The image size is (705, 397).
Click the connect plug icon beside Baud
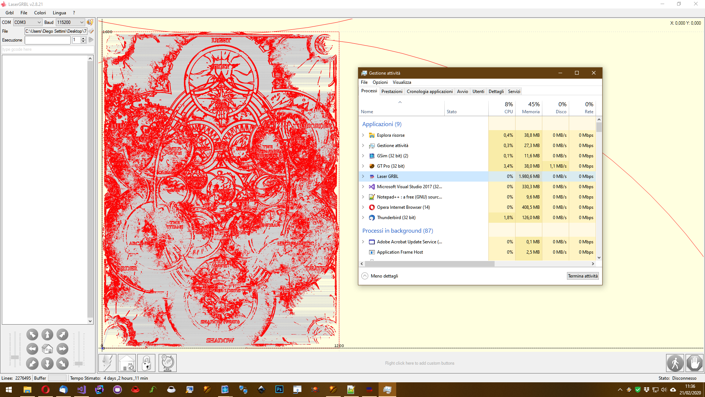[x=90, y=22]
